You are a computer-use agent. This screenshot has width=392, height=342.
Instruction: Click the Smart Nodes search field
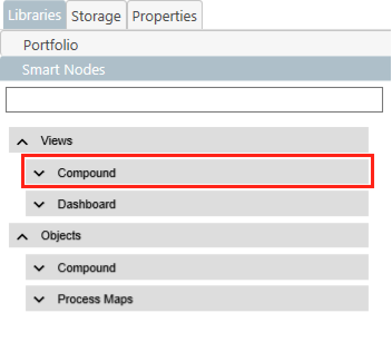[x=194, y=100]
